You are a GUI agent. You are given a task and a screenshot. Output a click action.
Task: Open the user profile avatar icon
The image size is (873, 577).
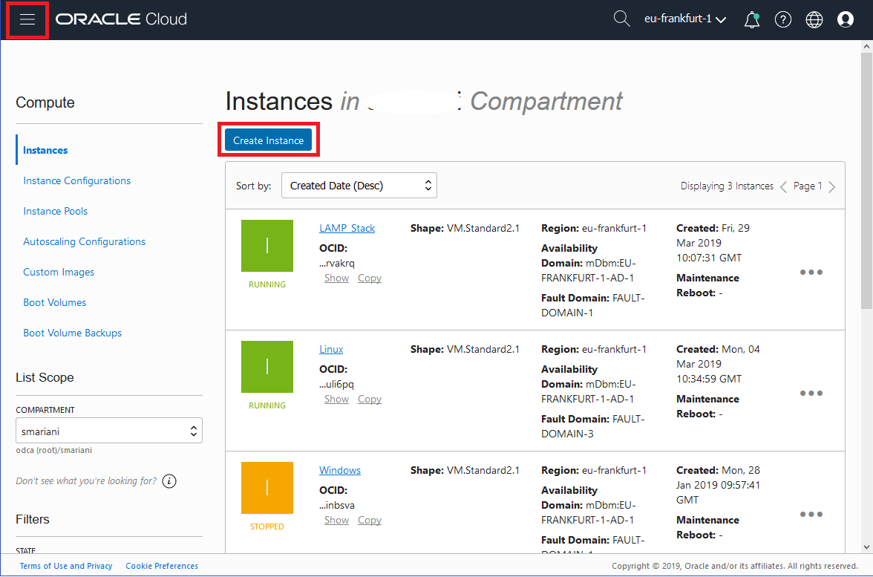point(845,19)
